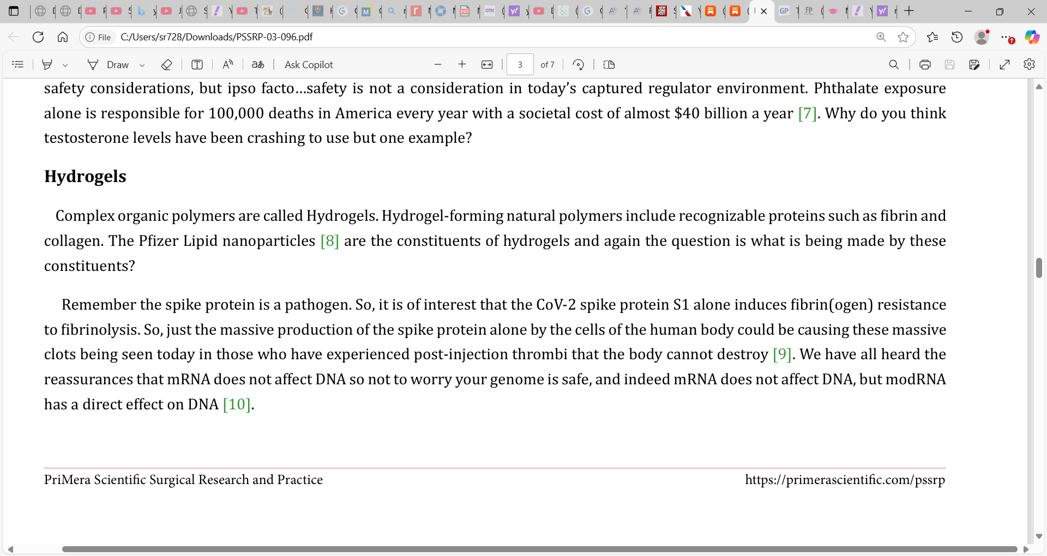Screen dimensions: 1047x556
Task: Click the vertical scrollbar down arrow
Action: point(1039,536)
